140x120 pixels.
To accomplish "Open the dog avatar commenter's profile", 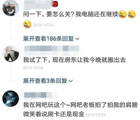I will (11, 8).
